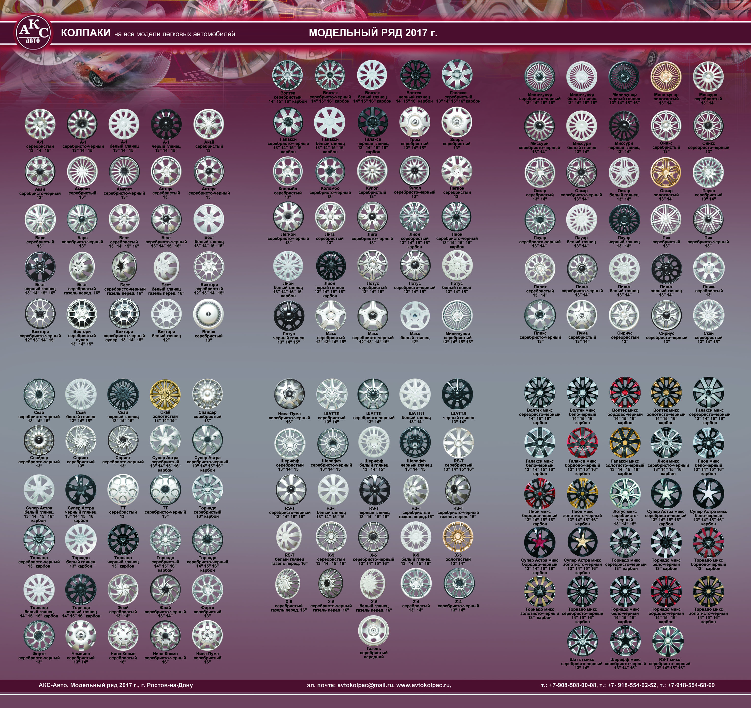This screenshot has width=751, height=708.
Task: Select the Пума серебристый hubcap image
Action: pos(582,315)
